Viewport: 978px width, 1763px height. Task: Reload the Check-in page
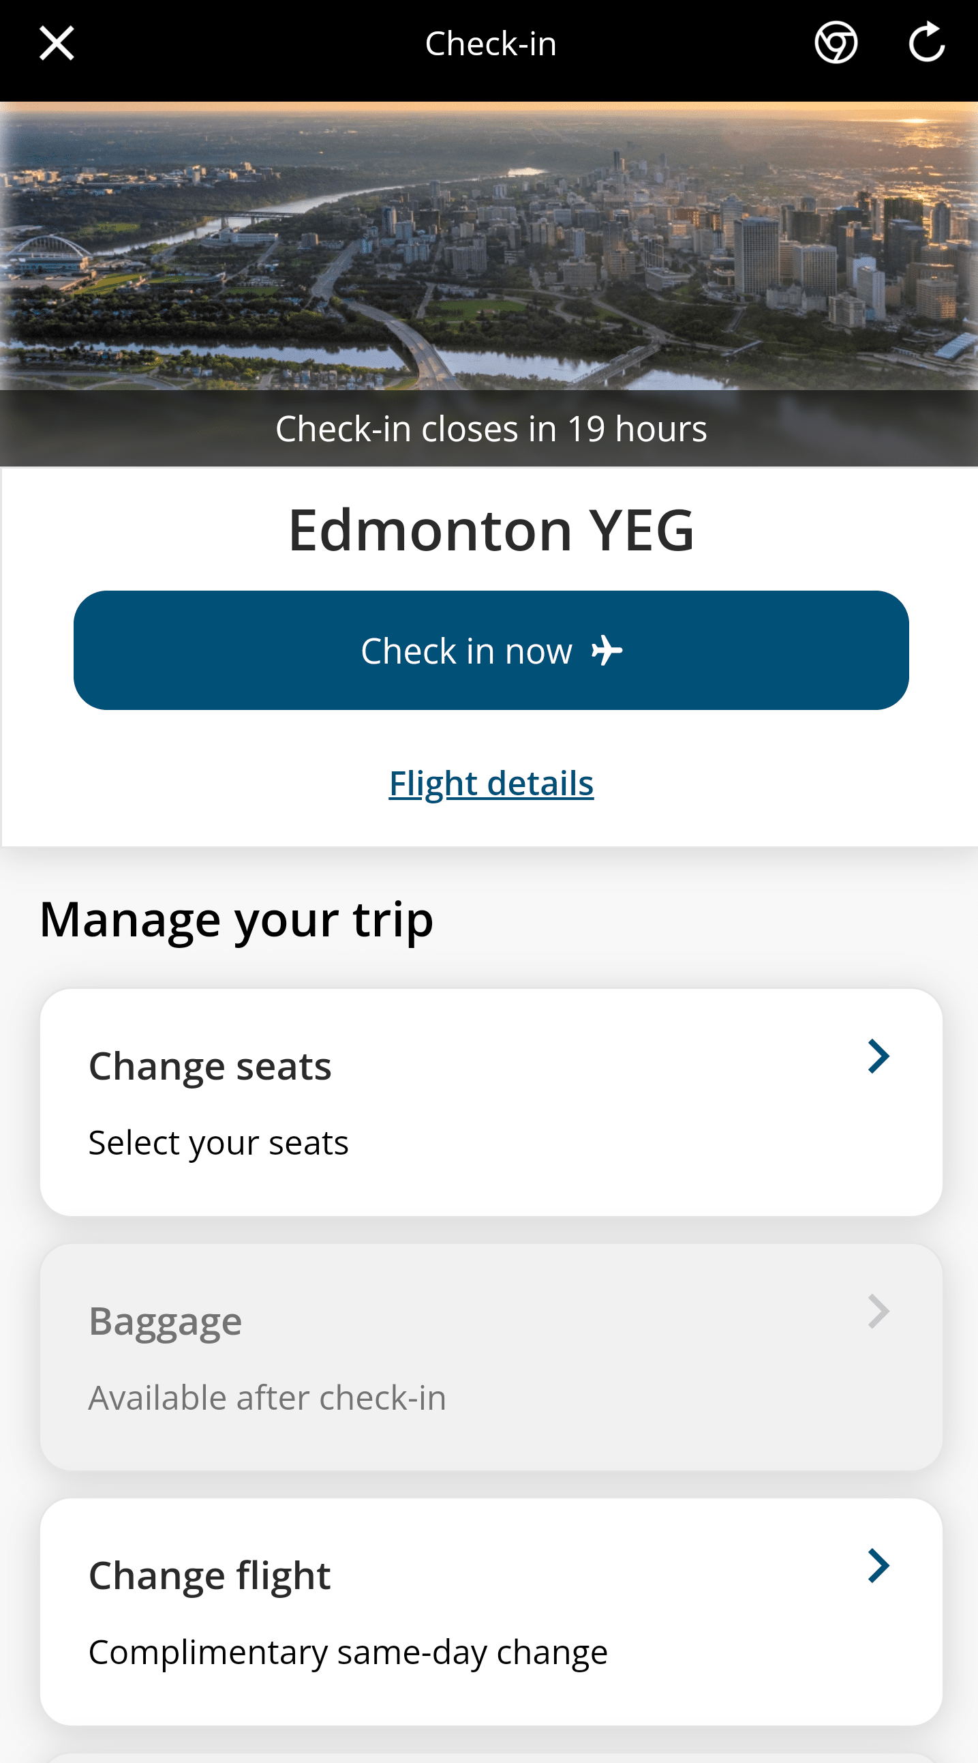point(926,42)
